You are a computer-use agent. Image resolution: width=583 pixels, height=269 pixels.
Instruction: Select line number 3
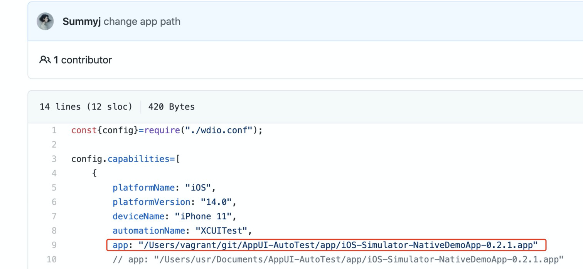point(54,159)
